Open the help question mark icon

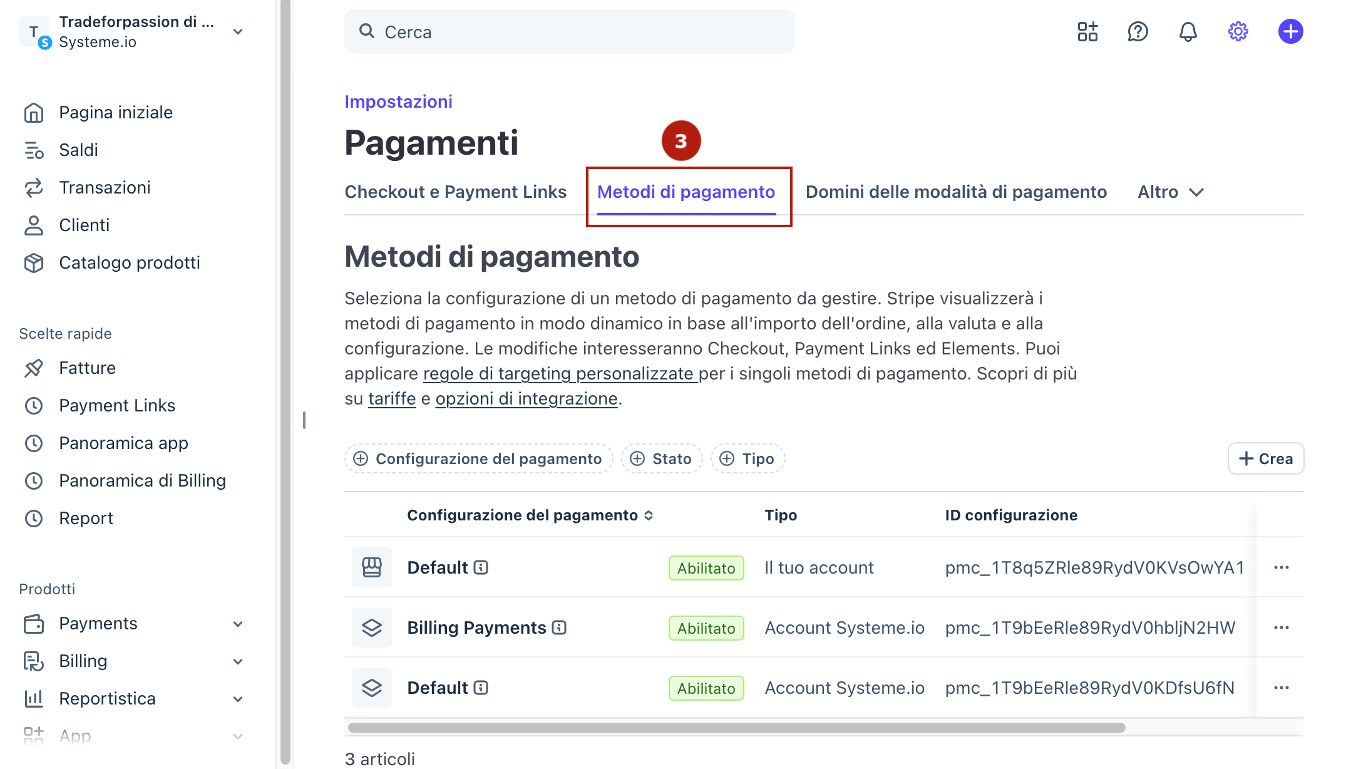click(x=1138, y=31)
